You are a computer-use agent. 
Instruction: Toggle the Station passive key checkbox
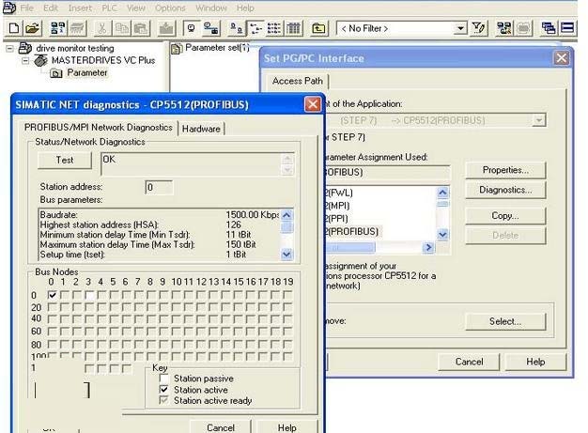pyautogui.click(x=163, y=379)
